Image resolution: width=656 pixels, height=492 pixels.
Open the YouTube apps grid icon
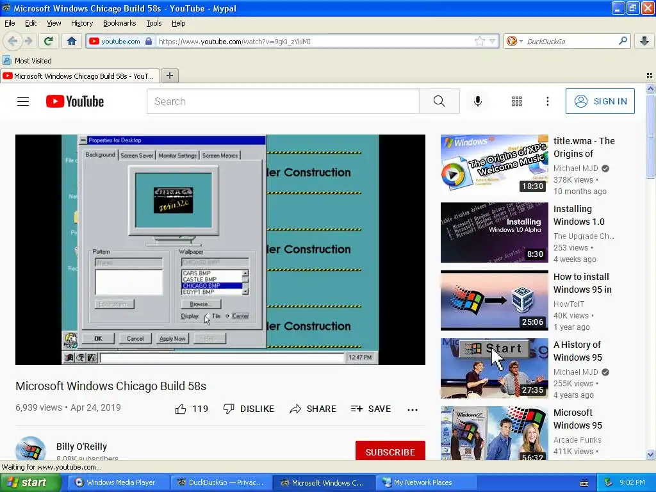pyautogui.click(x=517, y=101)
